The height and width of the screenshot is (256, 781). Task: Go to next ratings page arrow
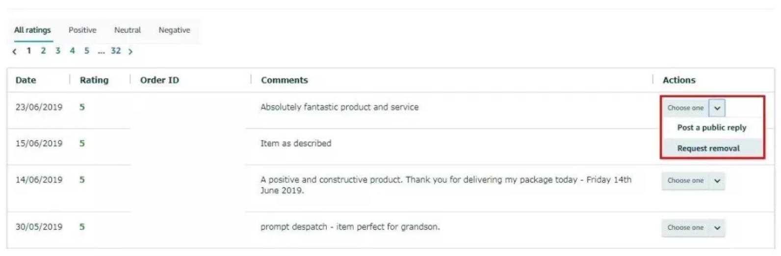pos(130,51)
